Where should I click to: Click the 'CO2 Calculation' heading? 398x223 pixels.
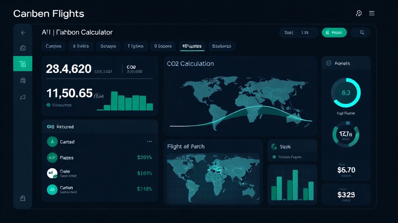[x=190, y=64]
